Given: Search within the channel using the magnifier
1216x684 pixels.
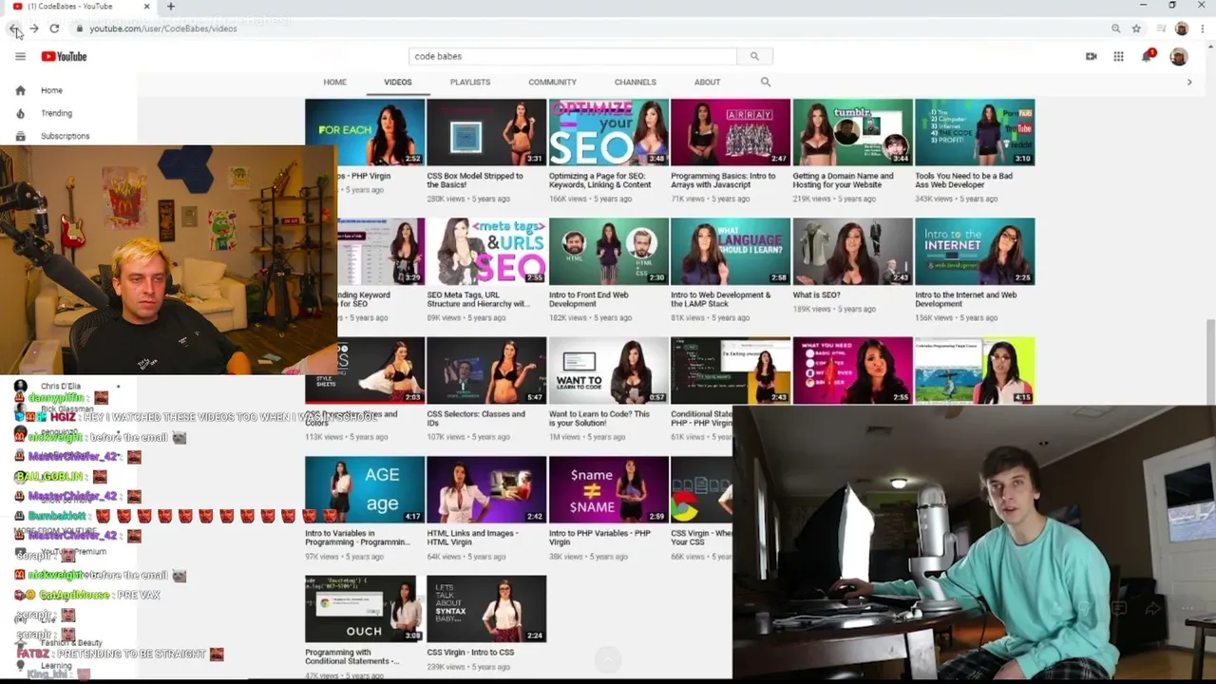Looking at the screenshot, I should (x=766, y=83).
